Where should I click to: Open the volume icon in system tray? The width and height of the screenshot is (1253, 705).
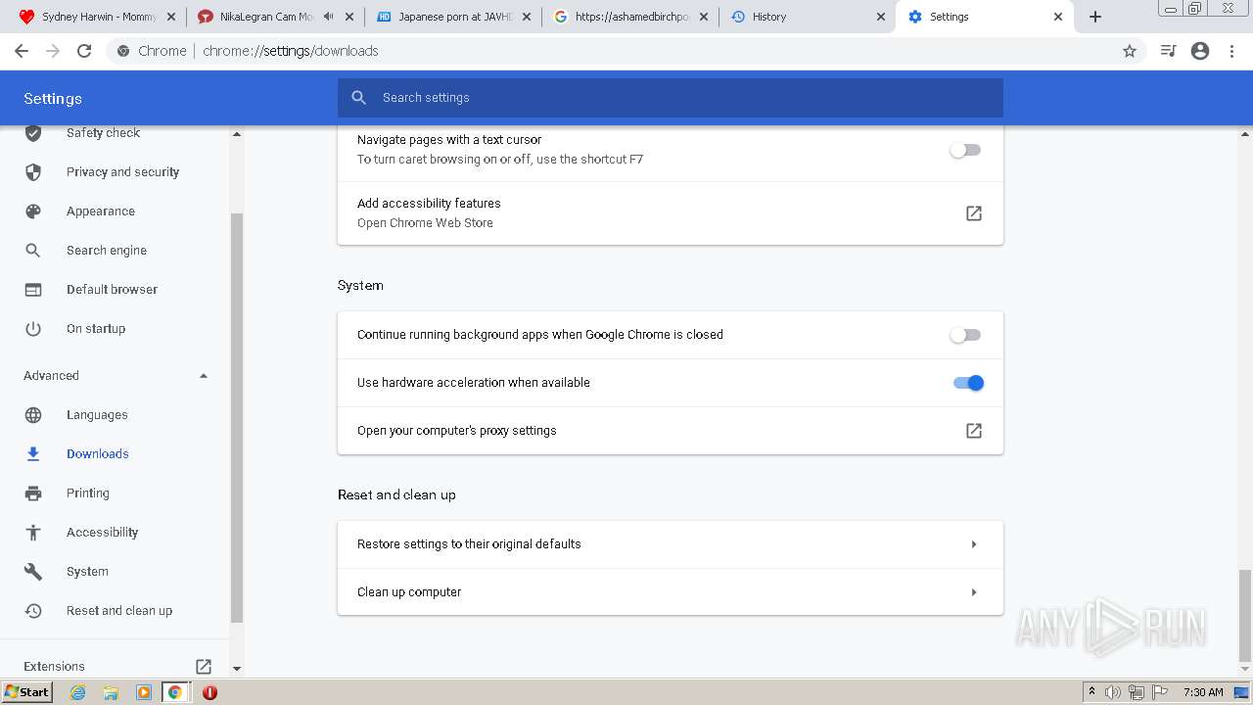[1112, 692]
